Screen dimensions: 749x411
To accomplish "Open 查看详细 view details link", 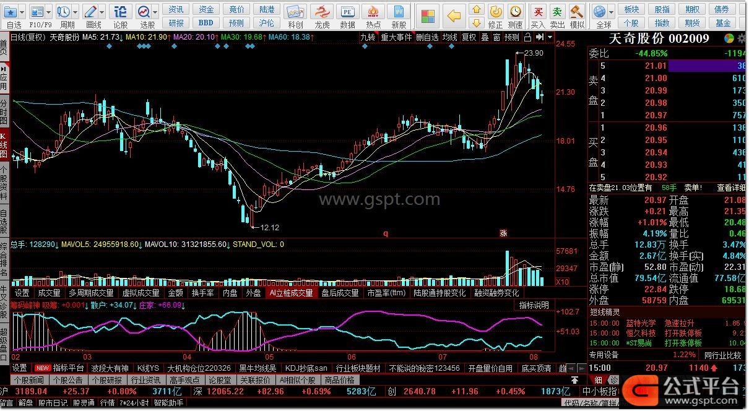I will [731, 188].
